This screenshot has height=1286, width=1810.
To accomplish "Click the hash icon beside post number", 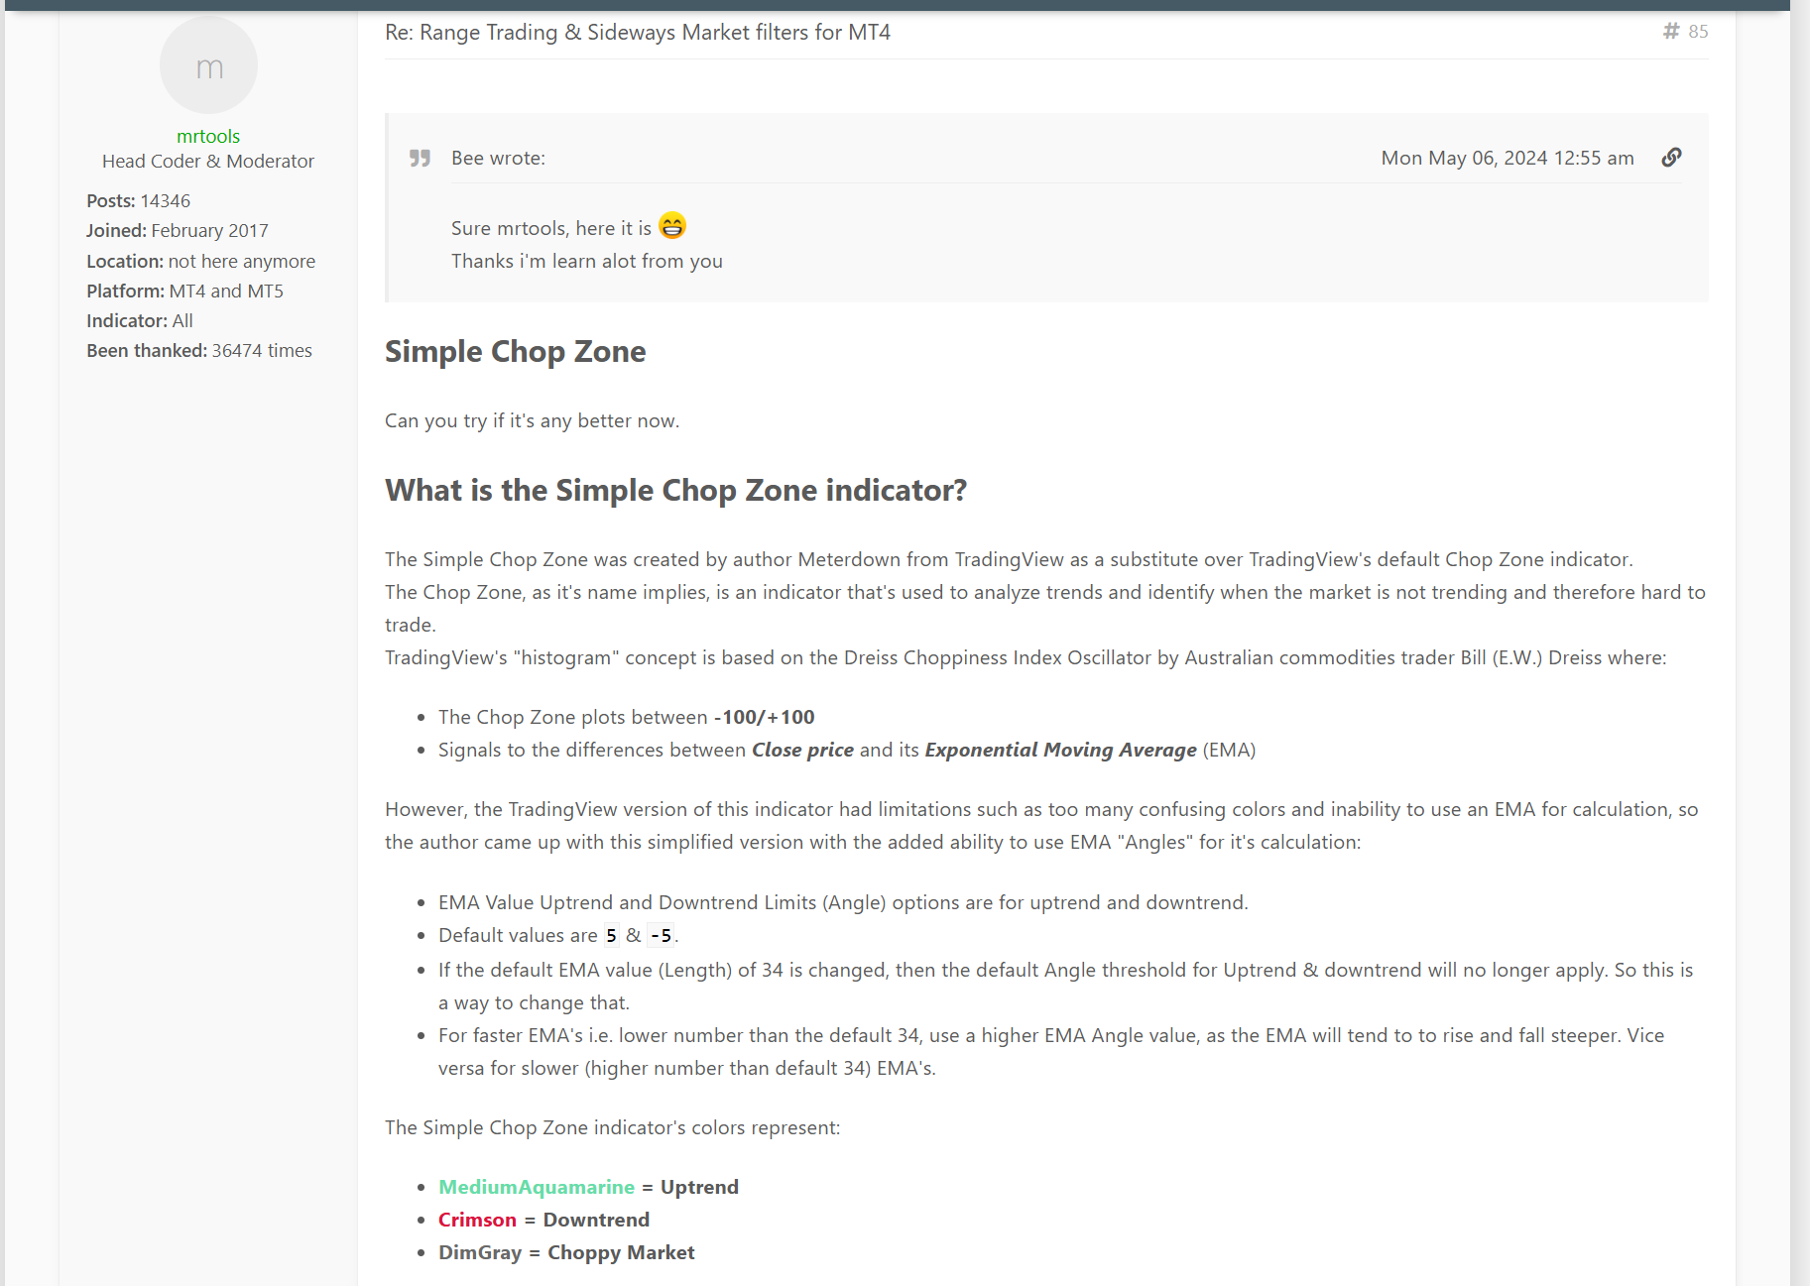I will (x=1671, y=32).
